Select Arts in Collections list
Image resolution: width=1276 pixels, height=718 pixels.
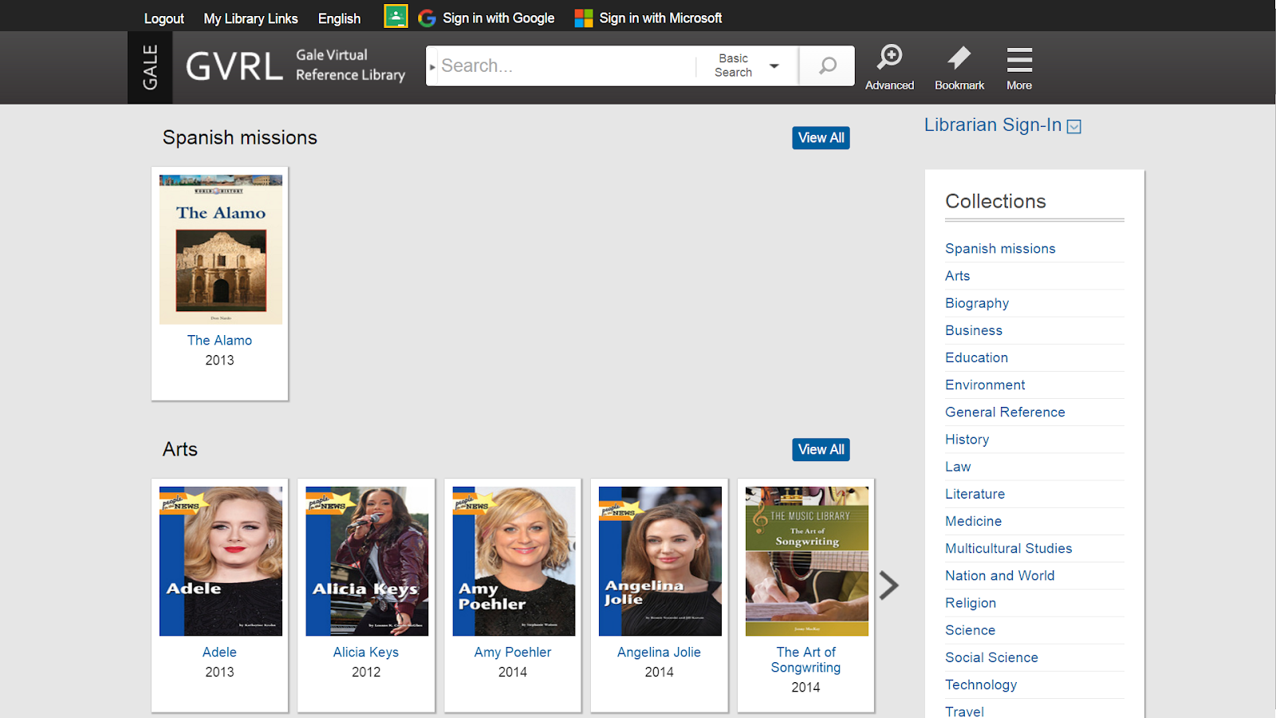[x=958, y=276]
